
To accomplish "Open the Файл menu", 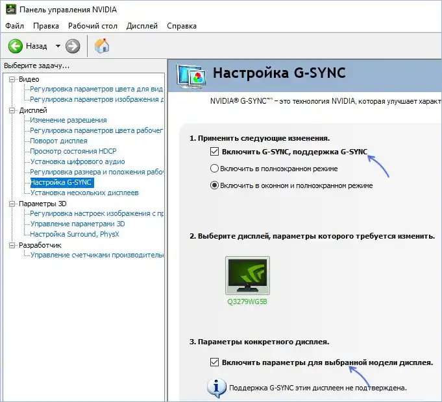I will click(14, 26).
